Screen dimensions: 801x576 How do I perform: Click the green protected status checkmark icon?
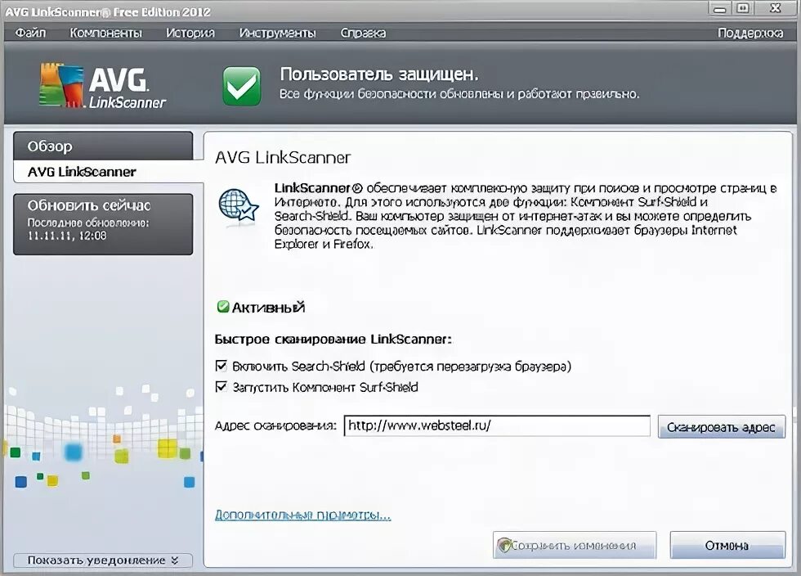pyautogui.click(x=242, y=86)
